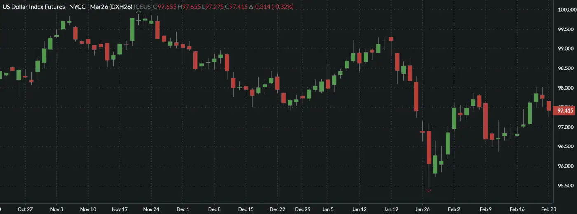Image resolution: width=577 pixels, height=214 pixels.
Task: Click the Nov 24 date axis label
Action: tap(151, 209)
